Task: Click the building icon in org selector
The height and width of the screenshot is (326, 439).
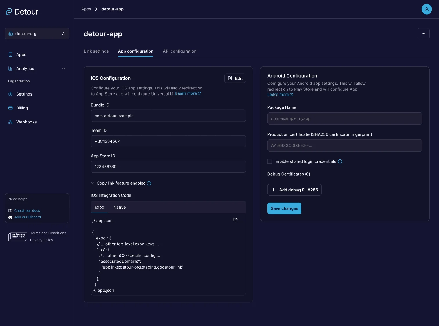Action: click(11, 34)
